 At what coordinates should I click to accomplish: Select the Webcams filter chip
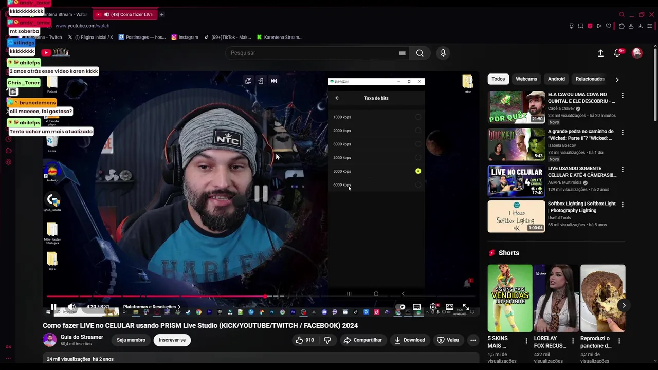tap(526, 79)
